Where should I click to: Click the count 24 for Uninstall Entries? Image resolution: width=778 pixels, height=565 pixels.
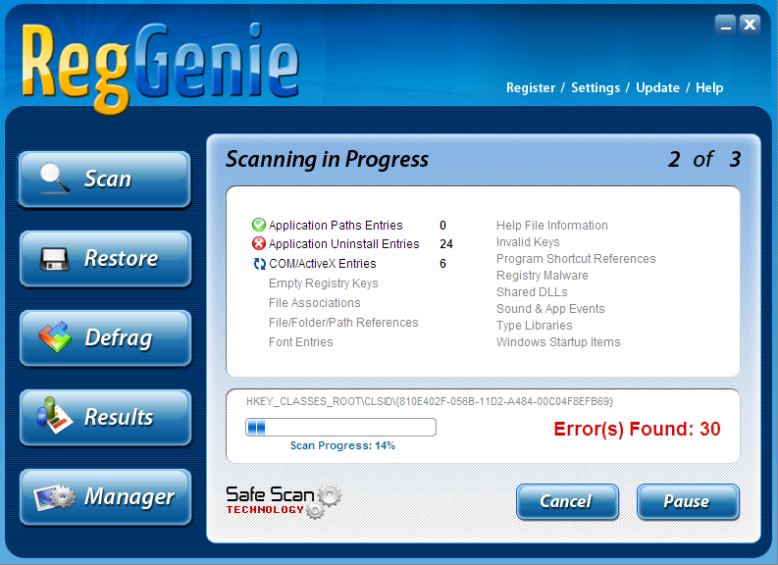[446, 244]
